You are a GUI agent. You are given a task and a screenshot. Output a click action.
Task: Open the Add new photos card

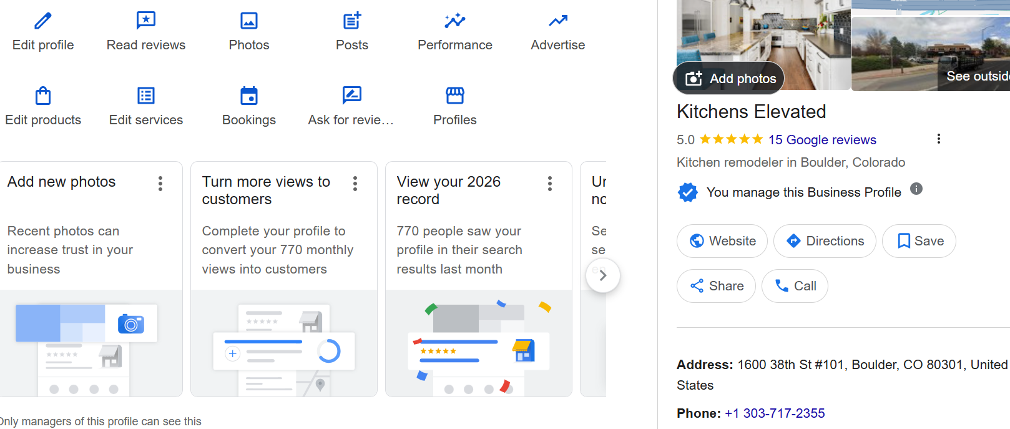point(91,279)
